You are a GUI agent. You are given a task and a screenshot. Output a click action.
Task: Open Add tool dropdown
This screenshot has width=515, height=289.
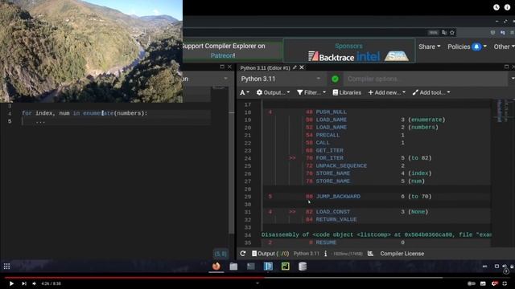pyautogui.click(x=431, y=93)
